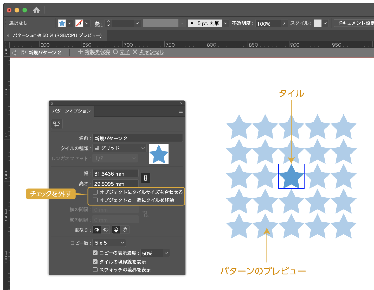Expand the opacity arrow beside 100%
The image size is (374, 290).
[284, 23]
